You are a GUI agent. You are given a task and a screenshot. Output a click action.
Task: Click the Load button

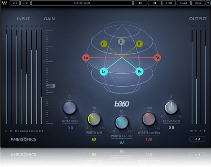183,3
